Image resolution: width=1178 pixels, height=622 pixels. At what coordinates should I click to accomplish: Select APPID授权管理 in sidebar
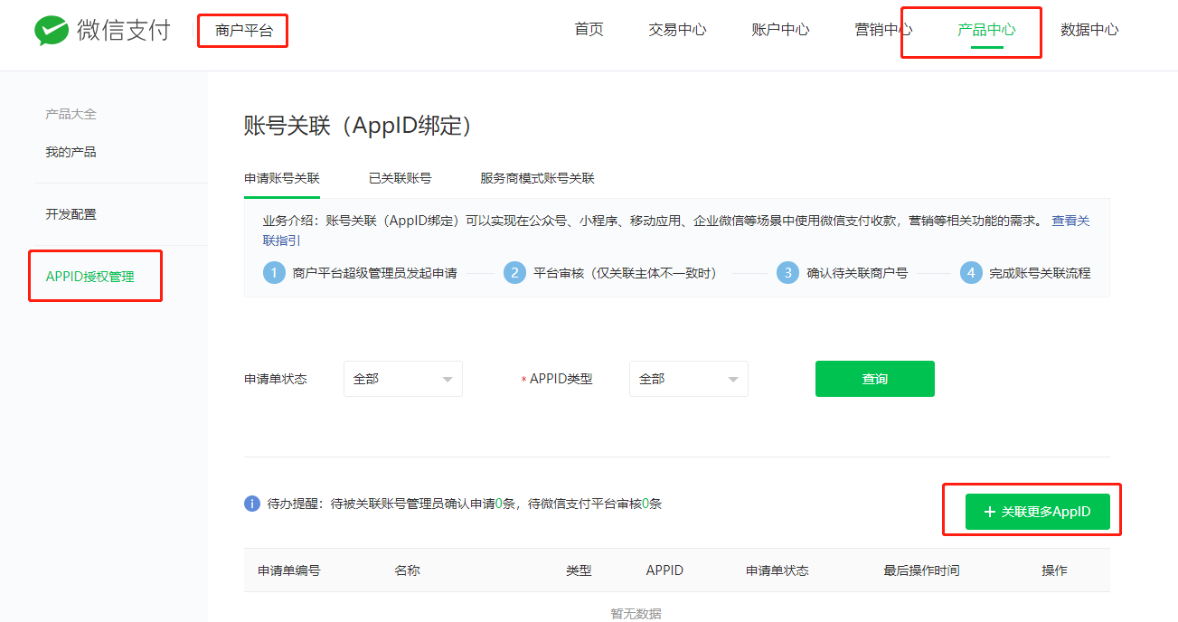[x=90, y=277]
